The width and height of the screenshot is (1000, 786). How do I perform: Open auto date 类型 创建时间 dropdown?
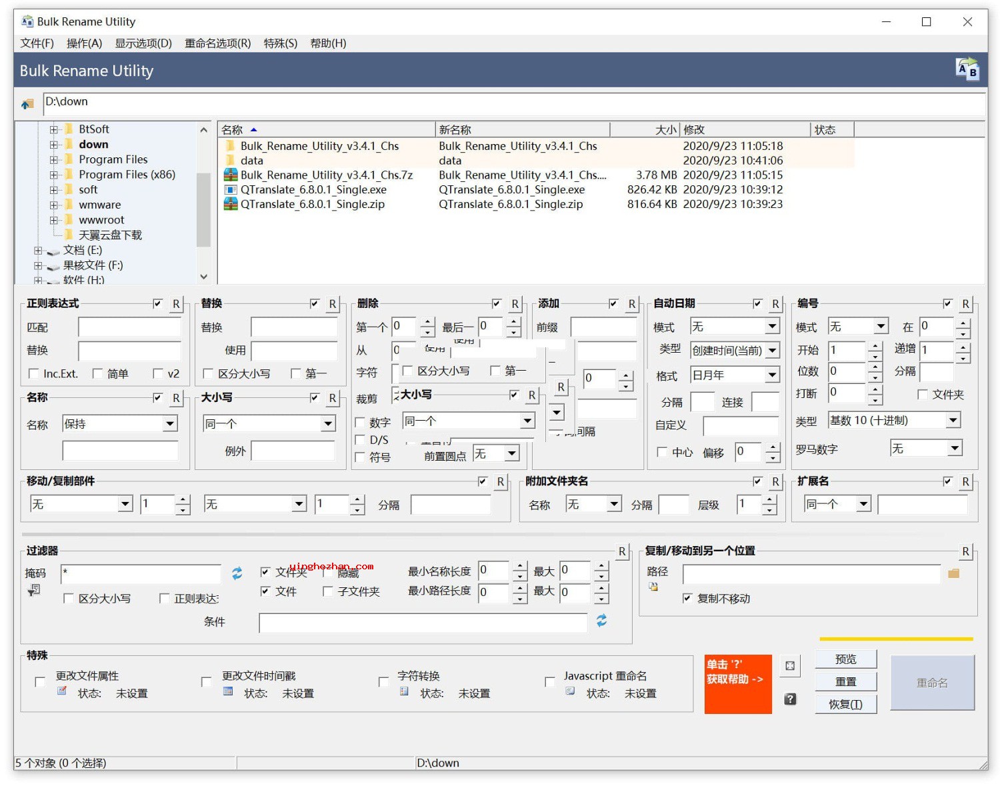[x=735, y=350]
